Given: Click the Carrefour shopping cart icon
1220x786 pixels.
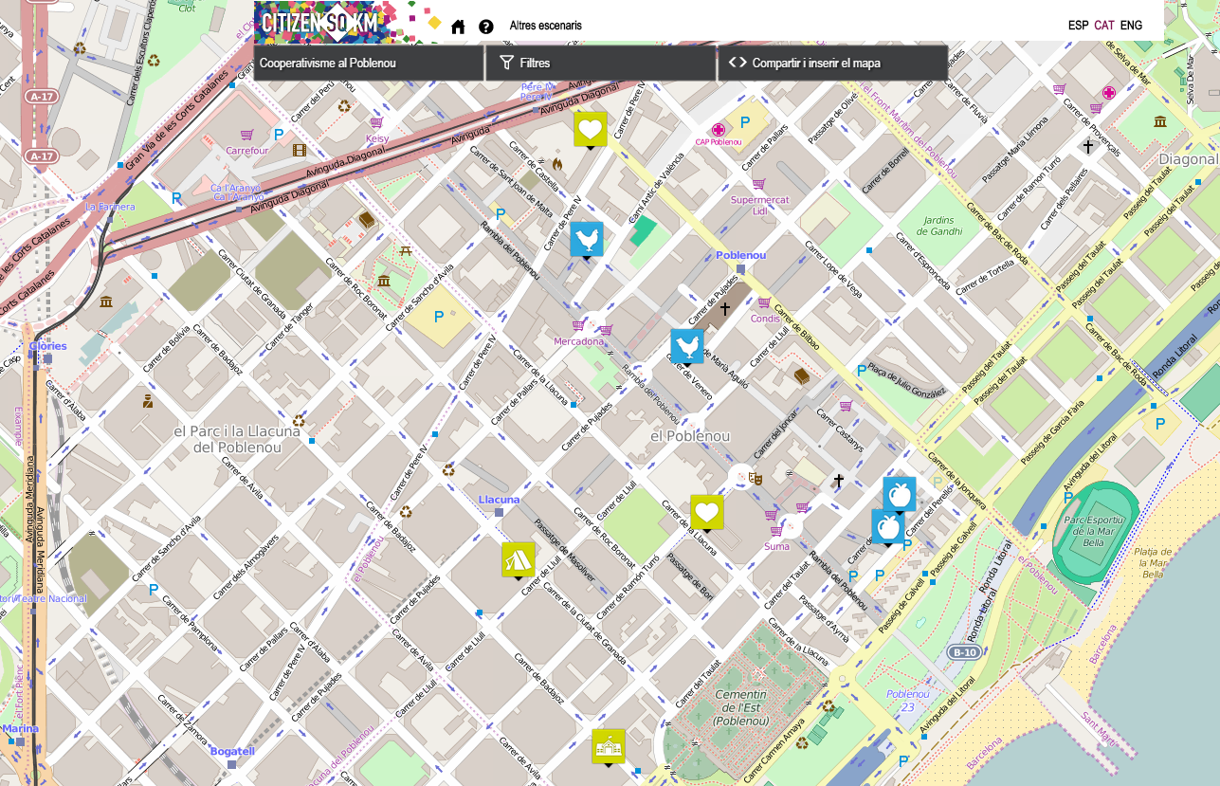Looking at the screenshot, I should click(x=247, y=136).
